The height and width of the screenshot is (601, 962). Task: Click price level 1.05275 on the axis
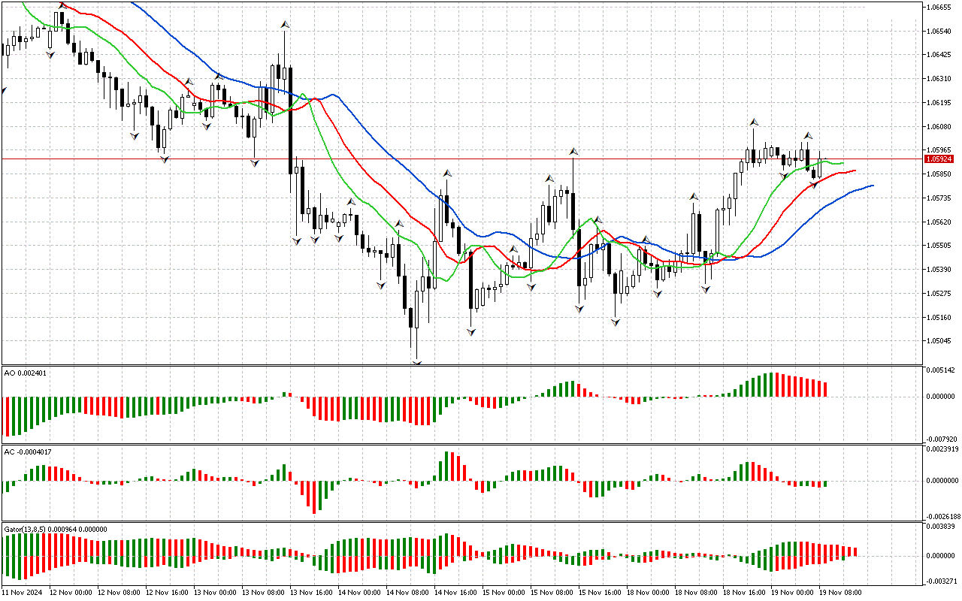pos(940,294)
